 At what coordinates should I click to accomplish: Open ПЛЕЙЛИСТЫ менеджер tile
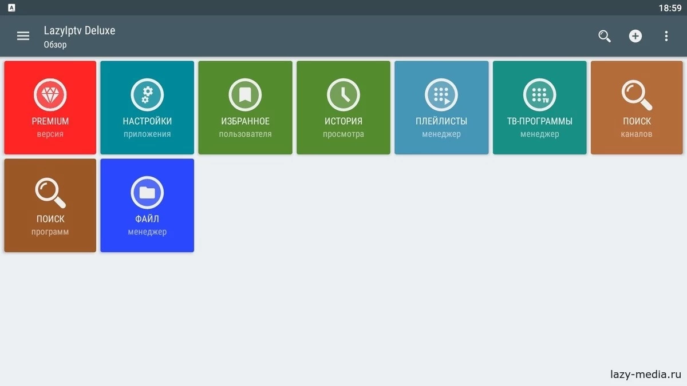tap(441, 108)
